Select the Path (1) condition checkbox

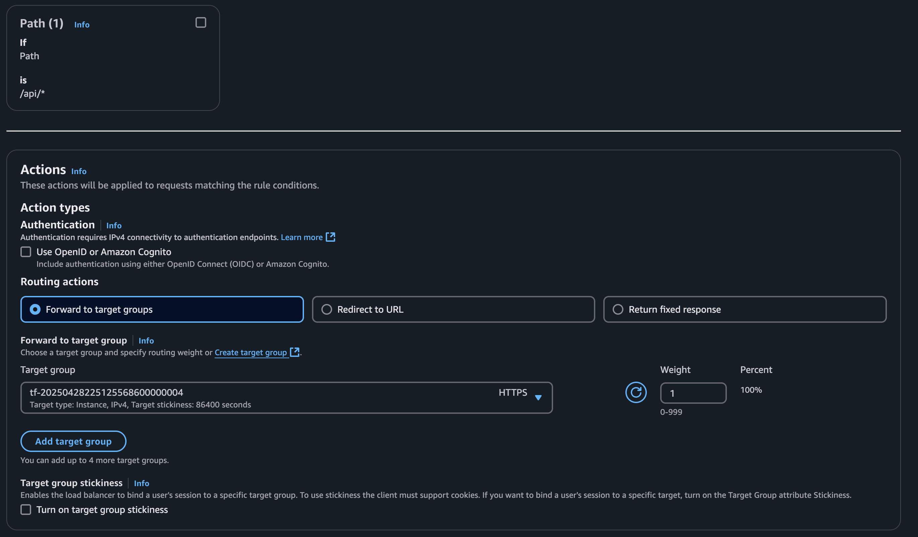coord(201,22)
